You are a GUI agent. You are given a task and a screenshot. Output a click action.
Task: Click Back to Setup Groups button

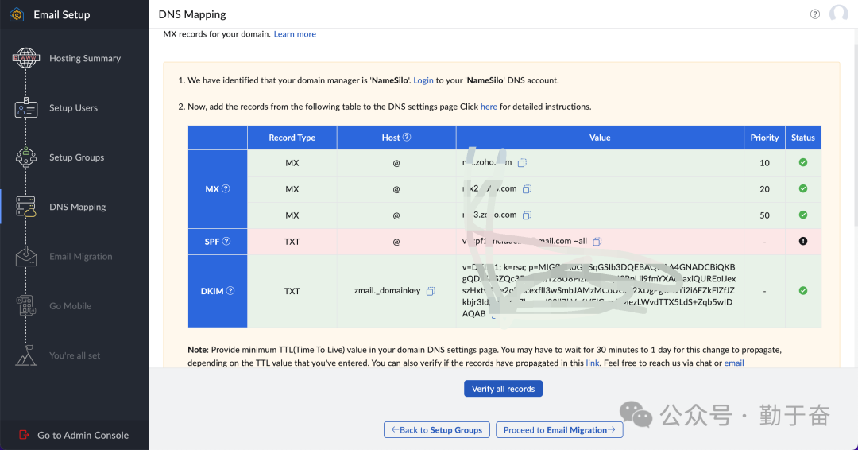point(435,430)
